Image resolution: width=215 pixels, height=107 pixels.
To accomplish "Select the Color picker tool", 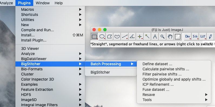I will point(178,37).
